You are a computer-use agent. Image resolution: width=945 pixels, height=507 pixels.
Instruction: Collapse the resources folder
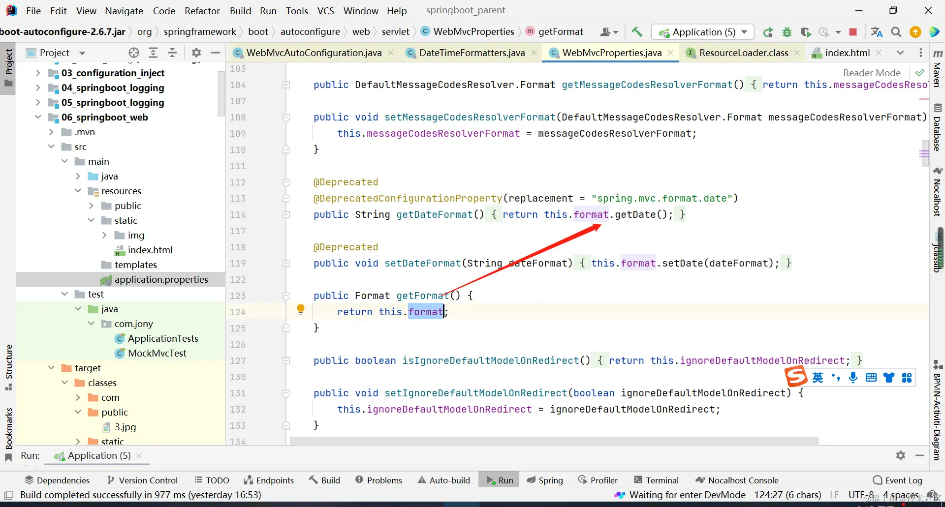coord(78,191)
